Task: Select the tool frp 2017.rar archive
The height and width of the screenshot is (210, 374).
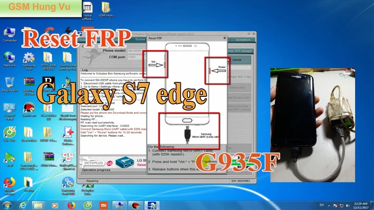Action: point(29,86)
